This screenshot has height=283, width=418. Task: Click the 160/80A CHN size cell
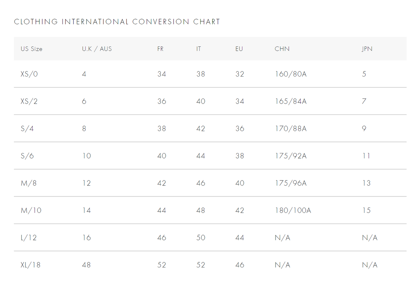(291, 74)
